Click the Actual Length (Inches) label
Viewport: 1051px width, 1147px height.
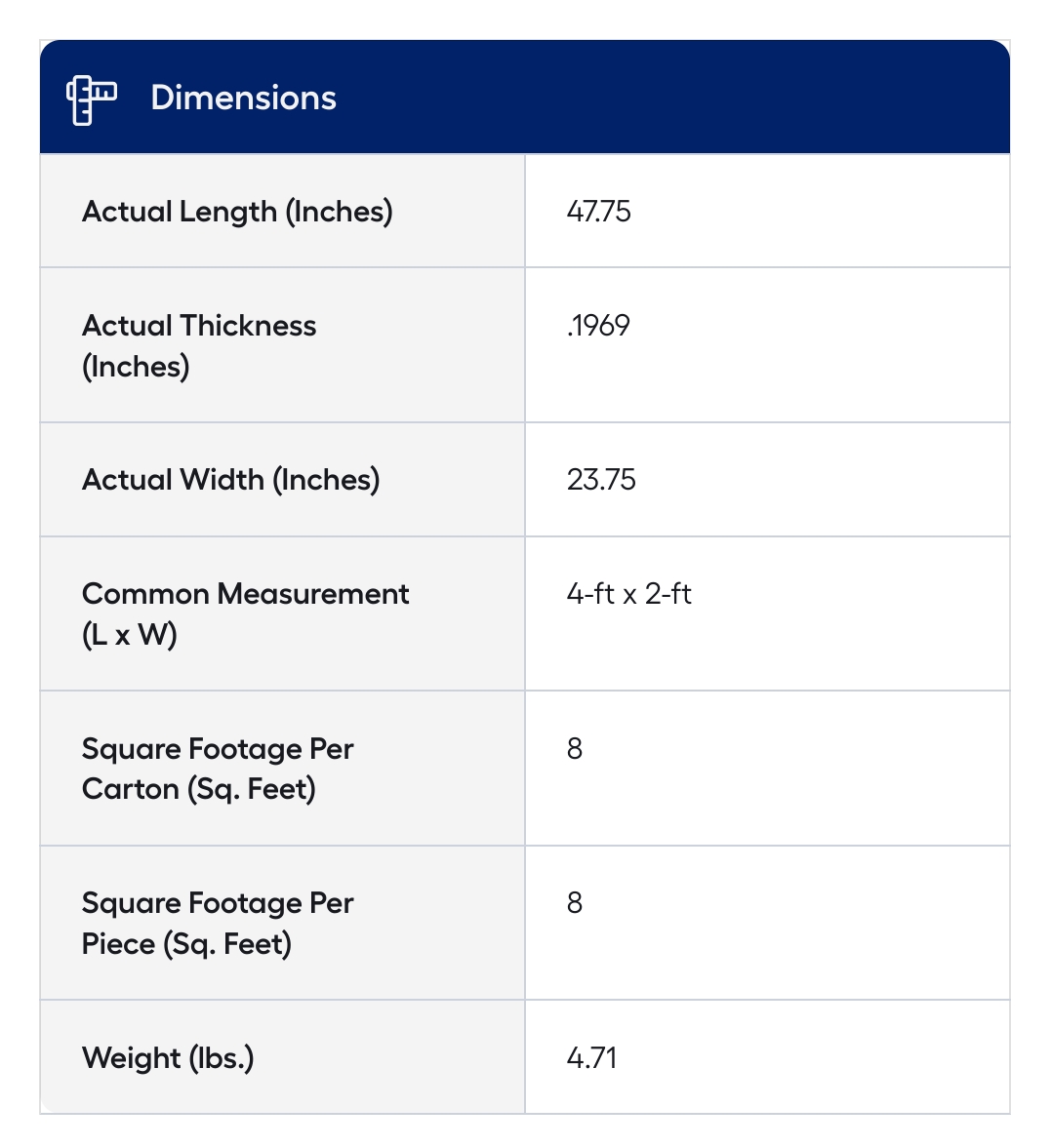(x=237, y=212)
